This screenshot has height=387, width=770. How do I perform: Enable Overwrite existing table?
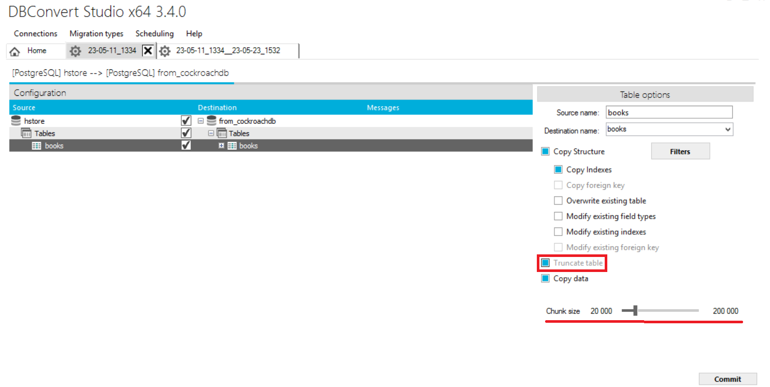point(558,200)
